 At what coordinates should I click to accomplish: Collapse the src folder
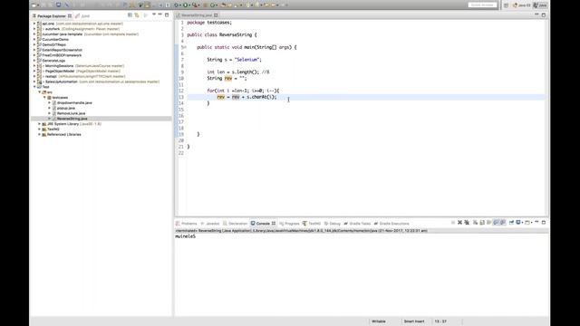point(40,92)
